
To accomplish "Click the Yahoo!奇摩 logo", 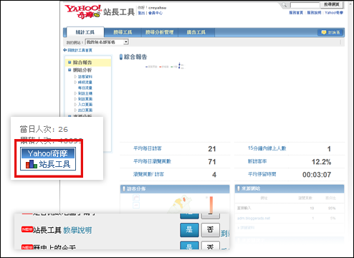I will (x=82, y=11).
